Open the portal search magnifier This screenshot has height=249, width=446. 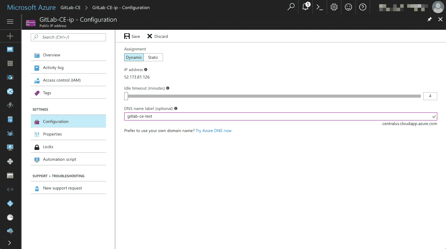point(291,7)
